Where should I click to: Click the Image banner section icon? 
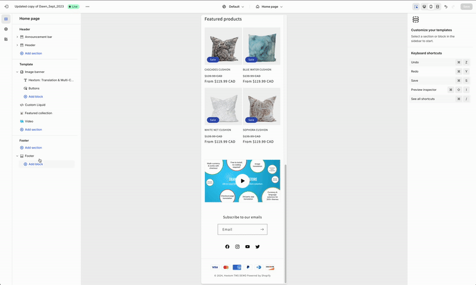point(21,72)
